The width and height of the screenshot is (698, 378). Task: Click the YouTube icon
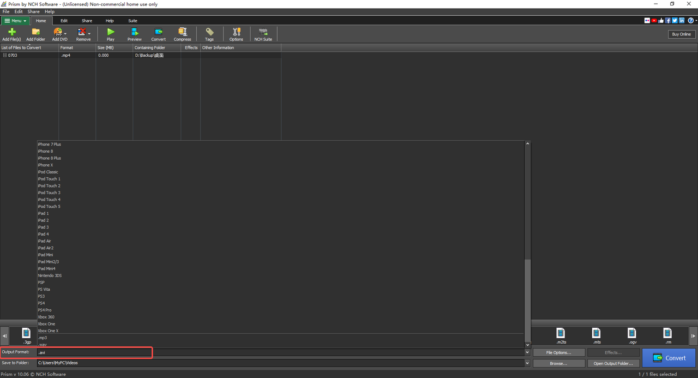pyautogui.click(x=654, y=21)
